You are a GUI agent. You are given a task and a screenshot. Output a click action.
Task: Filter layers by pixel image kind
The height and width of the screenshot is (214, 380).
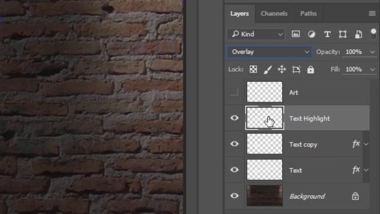coord(296,34)
